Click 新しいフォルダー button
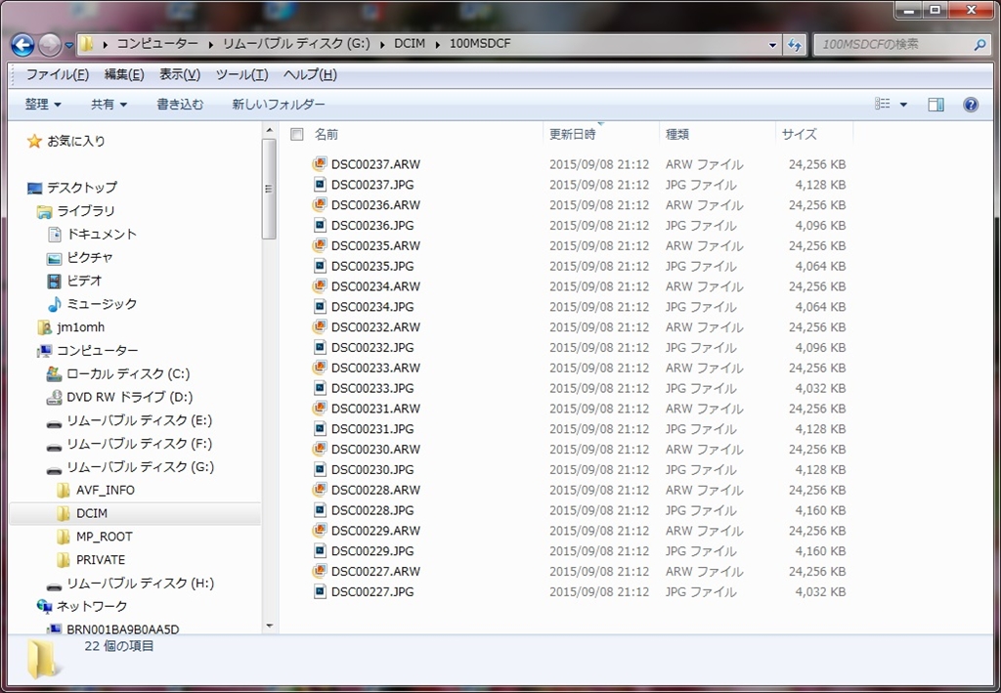1001x693 pixels. tap(279, 104)
